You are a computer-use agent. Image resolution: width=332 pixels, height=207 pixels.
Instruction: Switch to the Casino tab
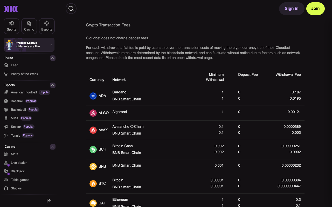click(29, 26)
